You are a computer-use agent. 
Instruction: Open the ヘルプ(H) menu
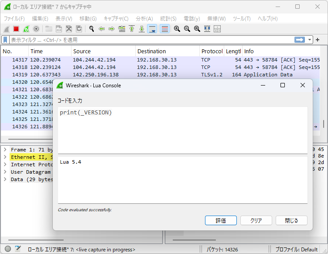(x=268, y=19)
